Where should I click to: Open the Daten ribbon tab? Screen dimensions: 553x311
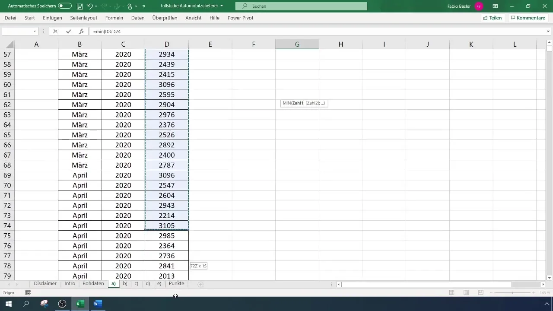[138, 18]
